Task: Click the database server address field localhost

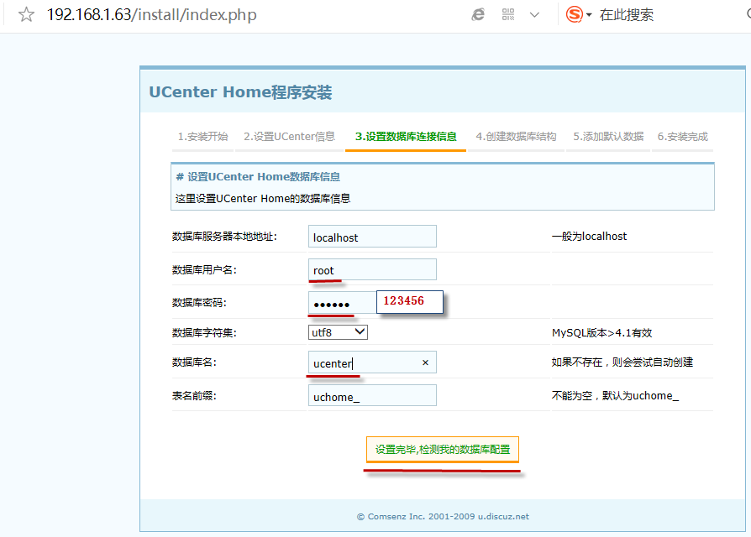Action: (x=372, y=237)
